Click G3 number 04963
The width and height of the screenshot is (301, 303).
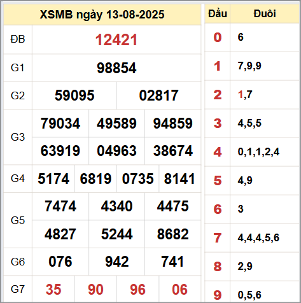[x=116, y=151]
